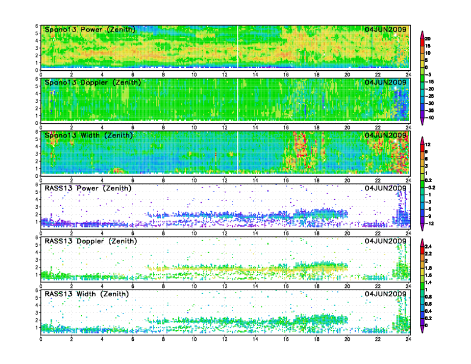The image size is (471, 364).
Task: Click the 'Spano13 Width (Zenith)' panel title
Action: tap(89, 136)
